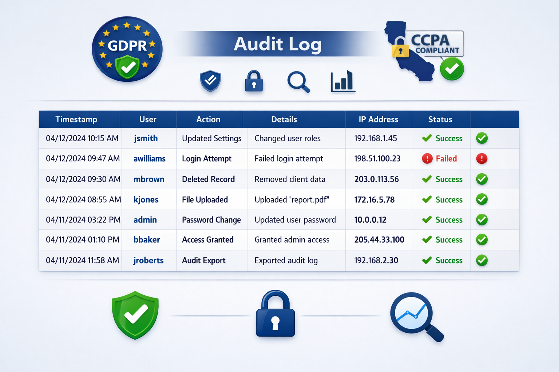
Task: Click the Audit Log title banner
Action: tap(278, 44)
